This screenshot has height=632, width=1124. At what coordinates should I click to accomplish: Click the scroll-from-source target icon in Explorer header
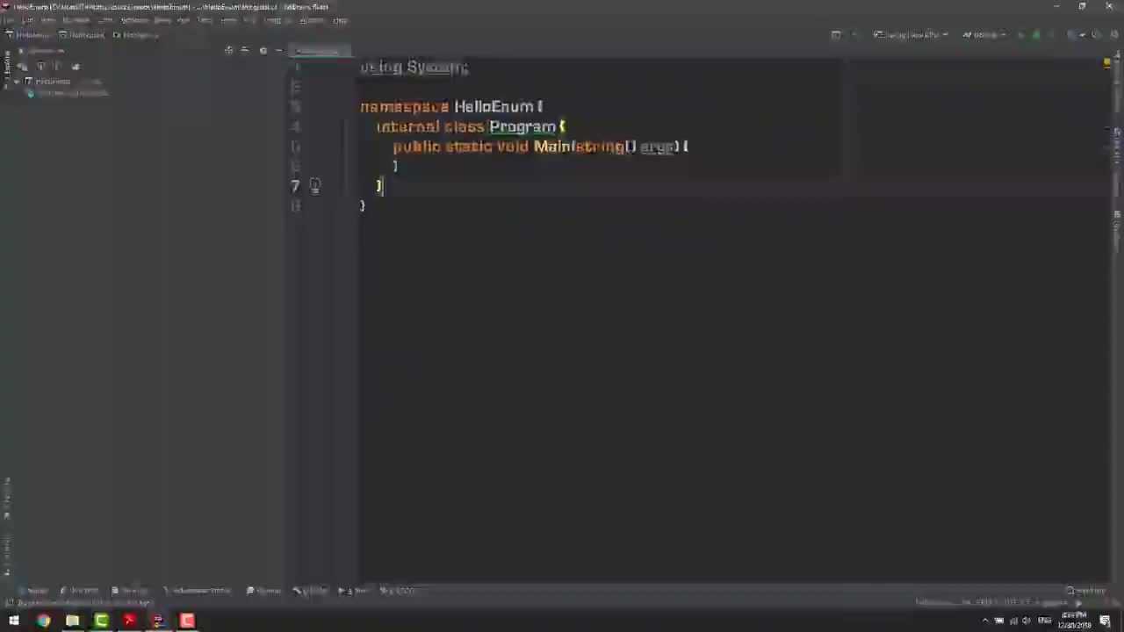tap(229, 50)
